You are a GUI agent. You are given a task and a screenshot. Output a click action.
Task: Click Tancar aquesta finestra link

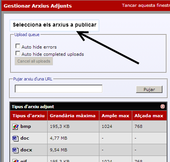pyautogui.click(x=146, y=5)
